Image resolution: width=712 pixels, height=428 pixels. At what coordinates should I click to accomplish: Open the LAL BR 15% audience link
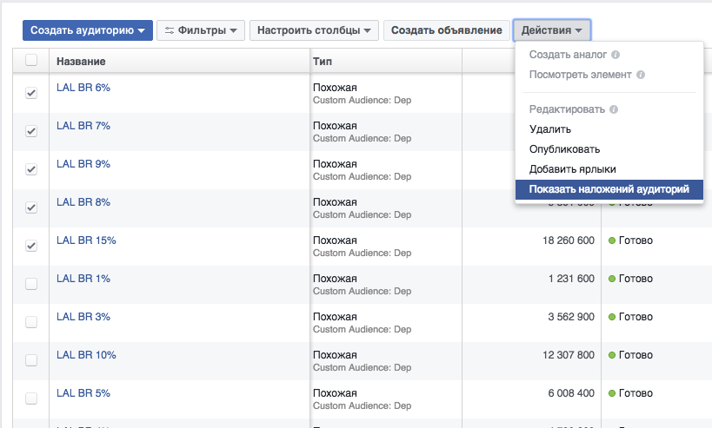(x=86, y=240)
